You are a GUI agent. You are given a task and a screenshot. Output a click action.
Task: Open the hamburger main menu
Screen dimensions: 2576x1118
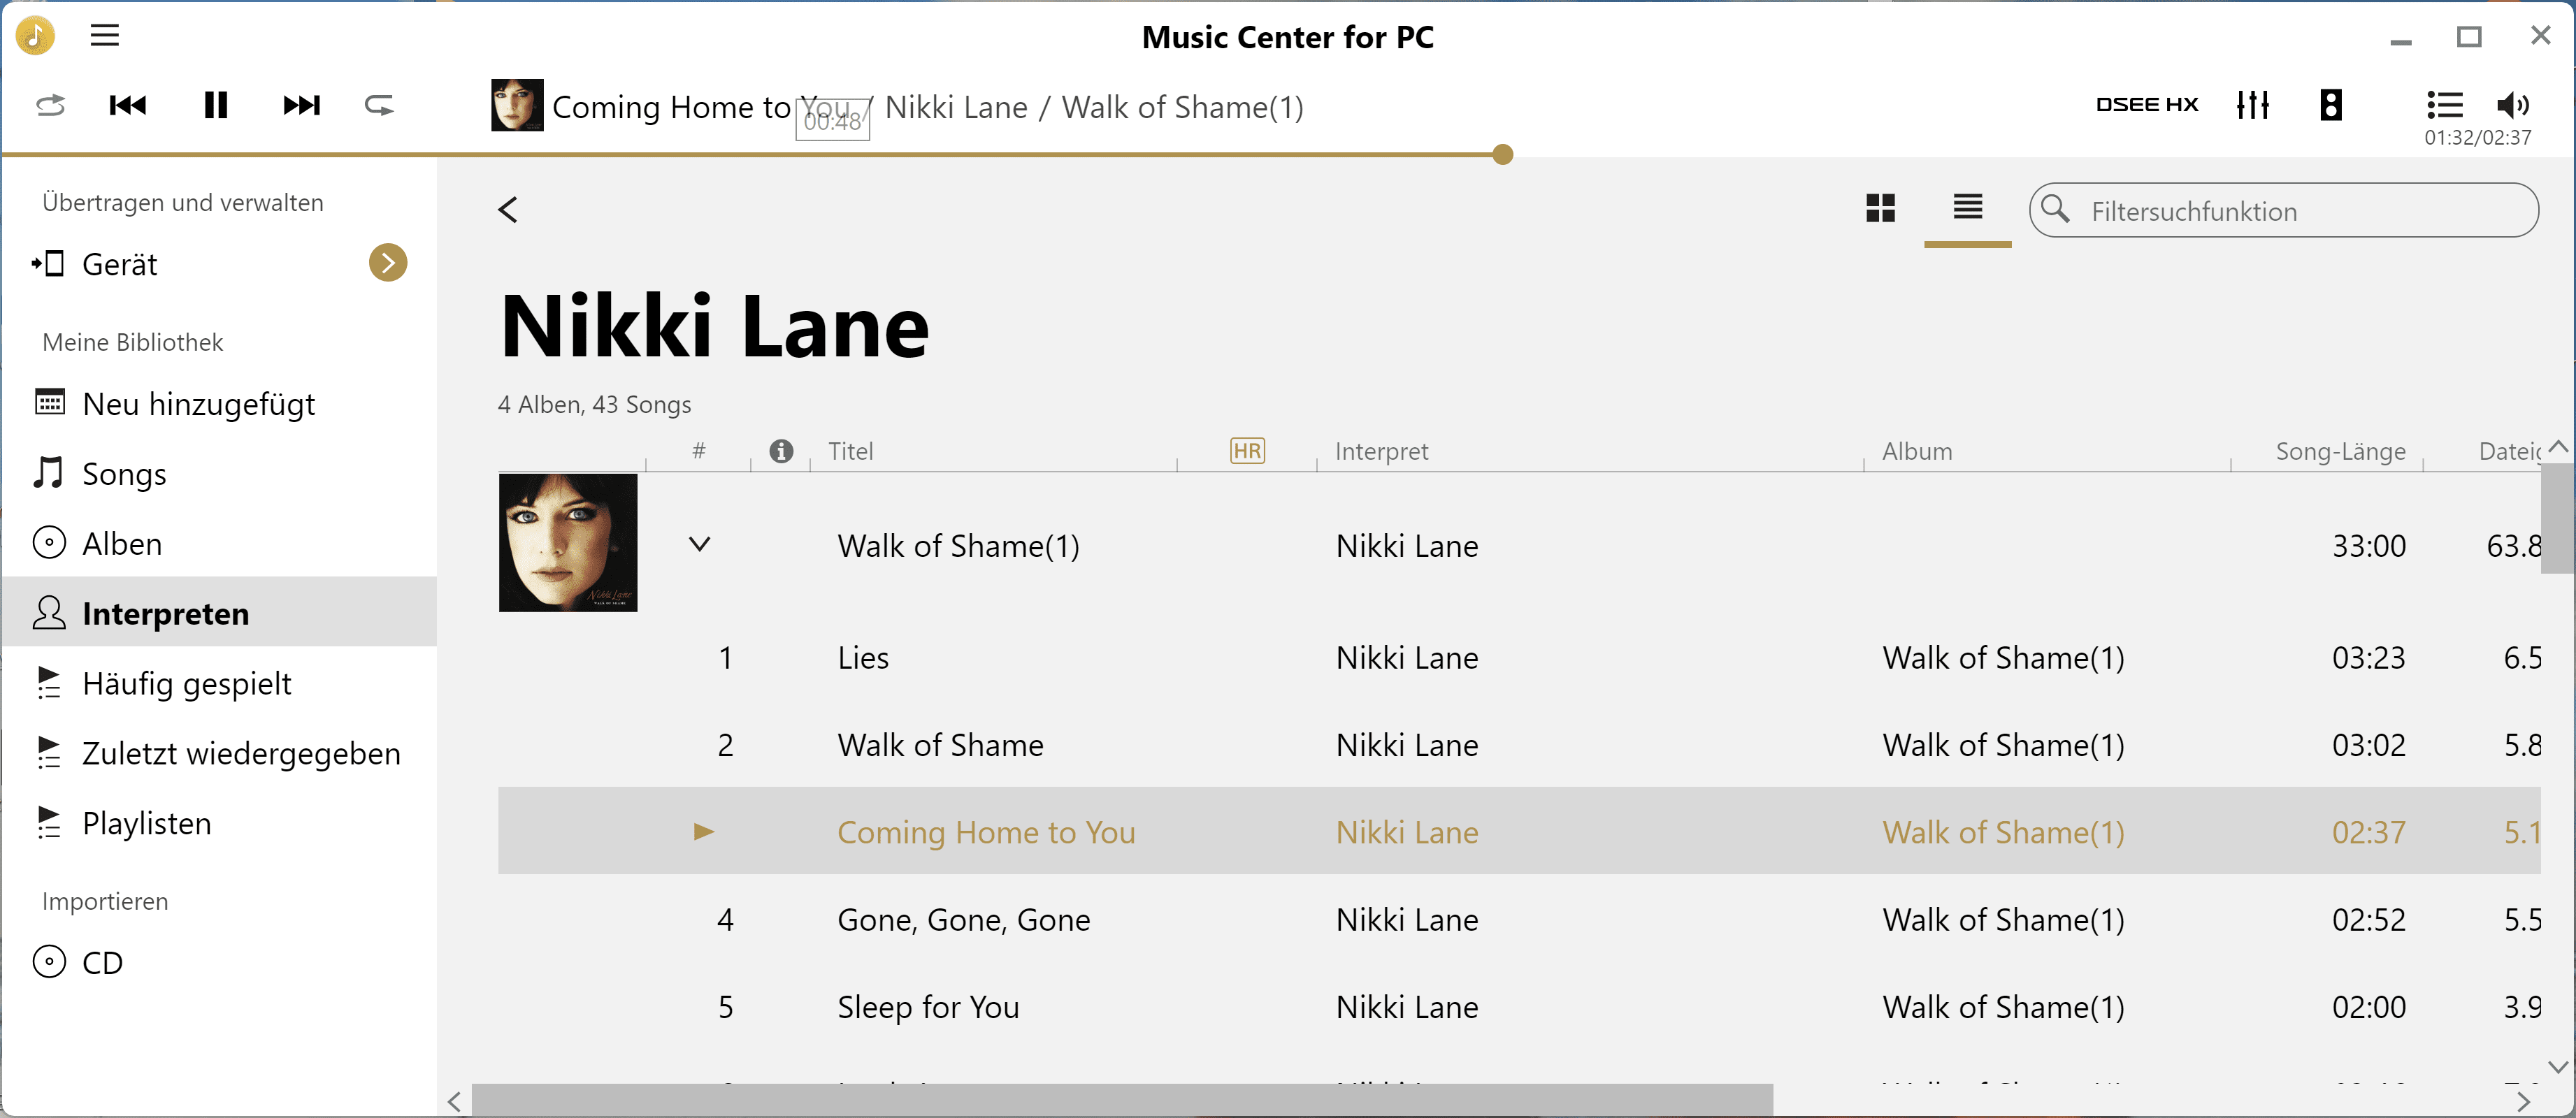pyautogui.click(x=105, y=36)
